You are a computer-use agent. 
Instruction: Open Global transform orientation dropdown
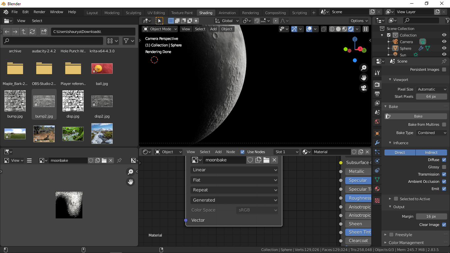pyautogui.click(x=227, y=21)
